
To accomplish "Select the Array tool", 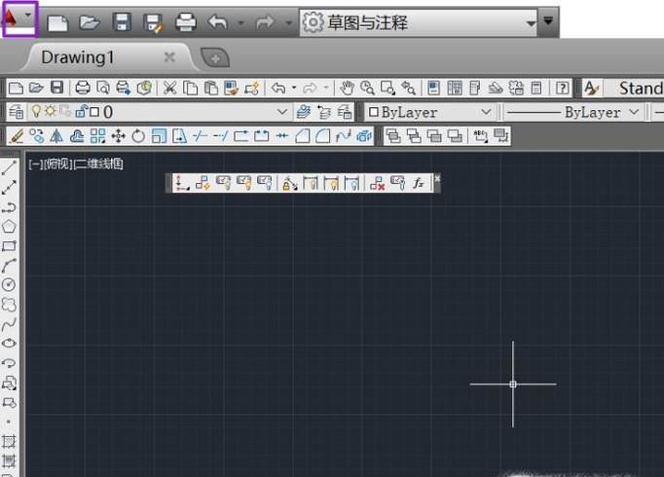I will (x=97, y=136).
